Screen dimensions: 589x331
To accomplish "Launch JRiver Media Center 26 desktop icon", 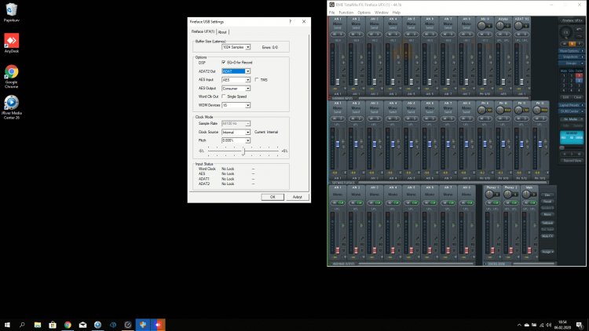I will [x=11, y=107].
